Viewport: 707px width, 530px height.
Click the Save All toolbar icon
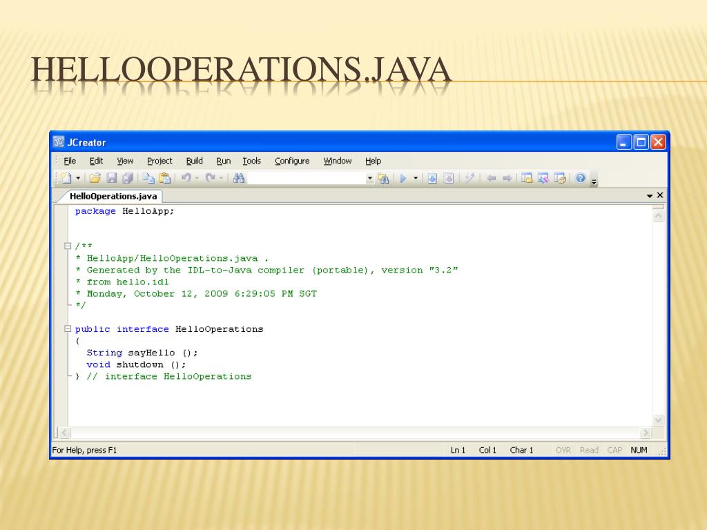[127, 178]
